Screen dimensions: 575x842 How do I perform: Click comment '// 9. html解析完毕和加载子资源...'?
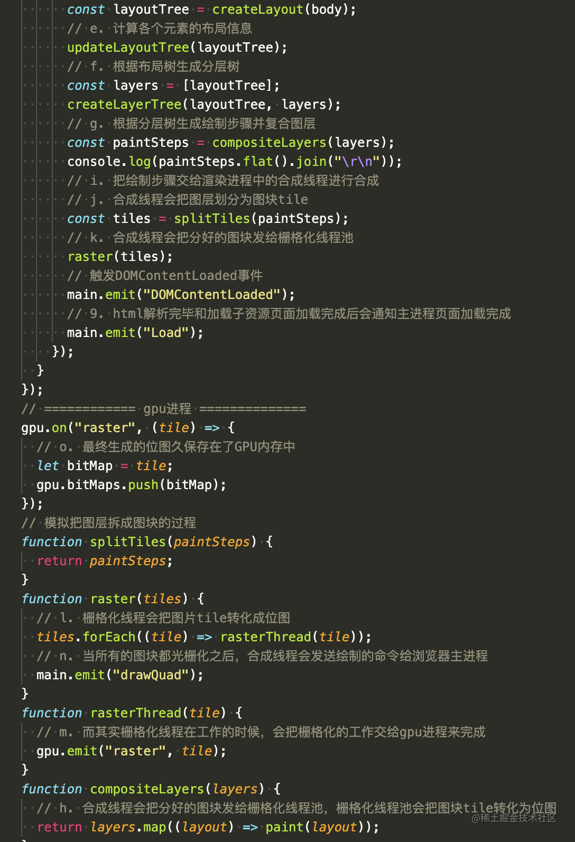pos(289,314)
